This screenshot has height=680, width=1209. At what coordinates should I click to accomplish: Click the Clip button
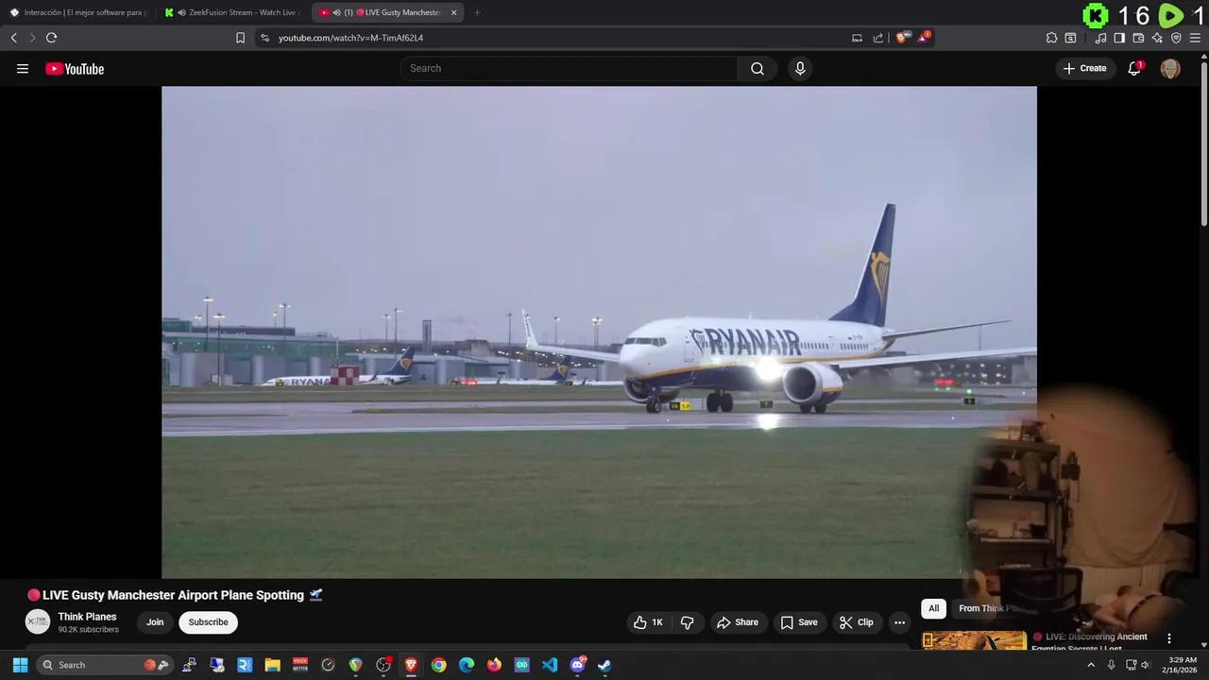click(x=857, y=622)
